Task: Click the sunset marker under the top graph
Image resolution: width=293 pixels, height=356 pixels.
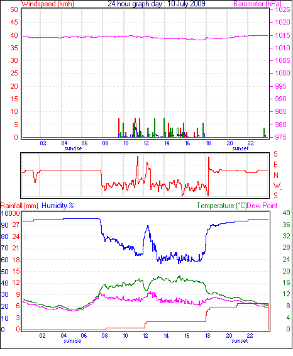Action: tap(240, 148)
